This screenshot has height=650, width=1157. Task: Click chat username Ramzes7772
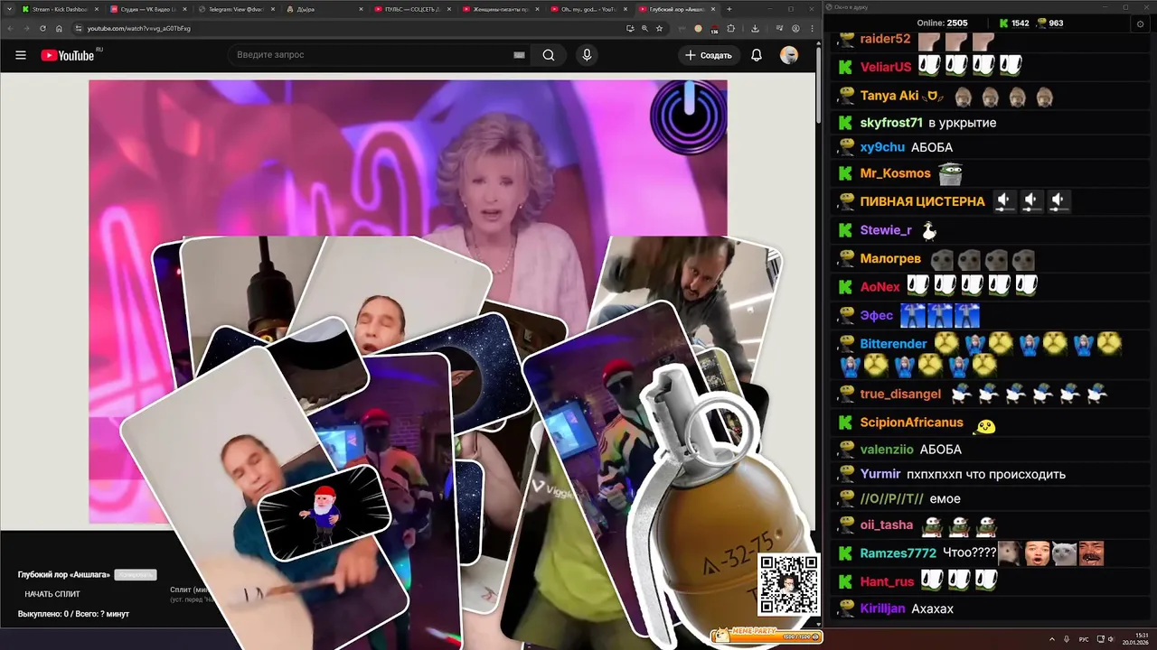[898, 553]
